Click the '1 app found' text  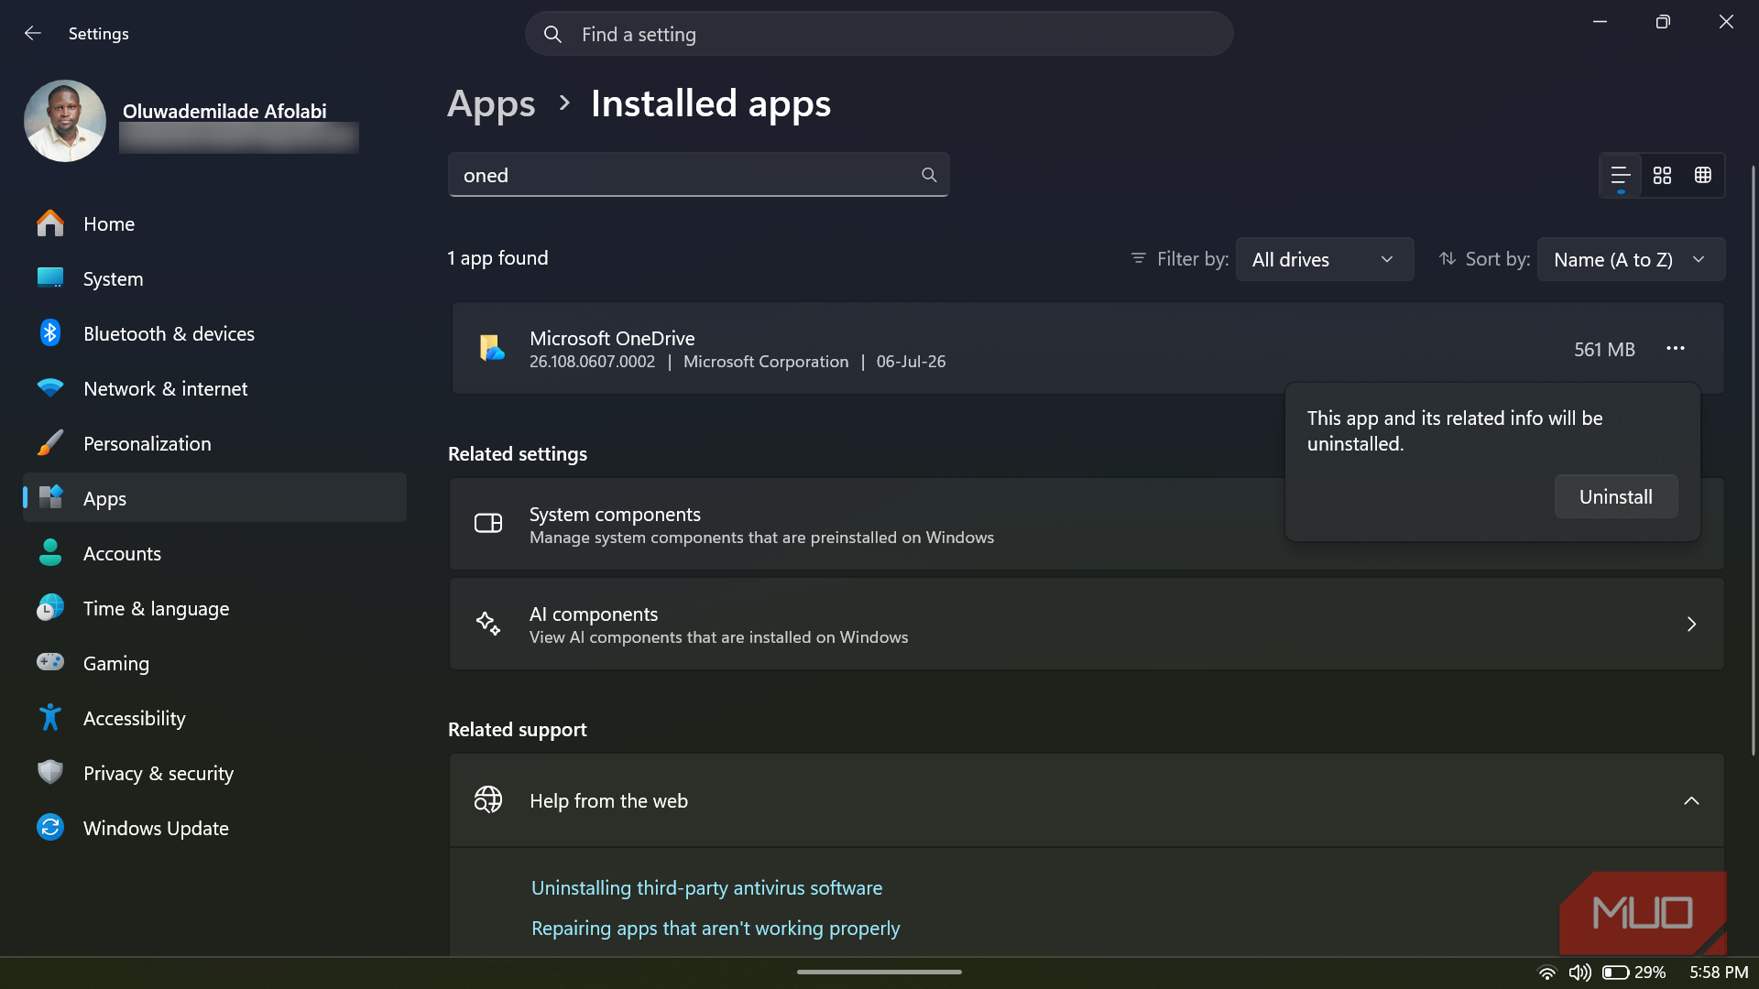(497, 258)
